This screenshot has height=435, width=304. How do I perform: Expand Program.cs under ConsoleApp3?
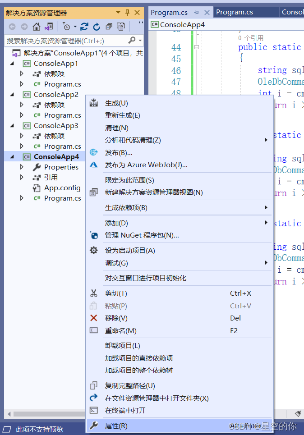click(22, 146)
